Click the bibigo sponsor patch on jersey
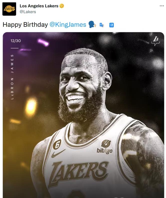Image resolution: width=166 pixels, height=198 pixels. point(105,147)
